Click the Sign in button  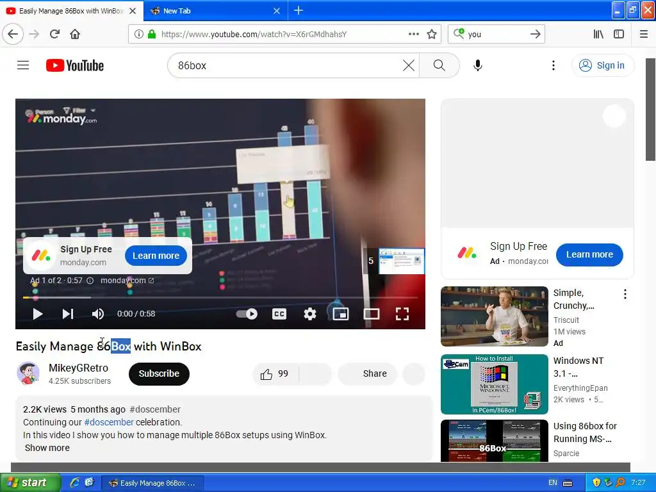tap(602, 66)
